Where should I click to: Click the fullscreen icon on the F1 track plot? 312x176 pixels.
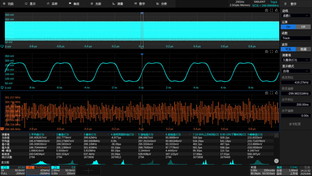click(x=272, y=93)
